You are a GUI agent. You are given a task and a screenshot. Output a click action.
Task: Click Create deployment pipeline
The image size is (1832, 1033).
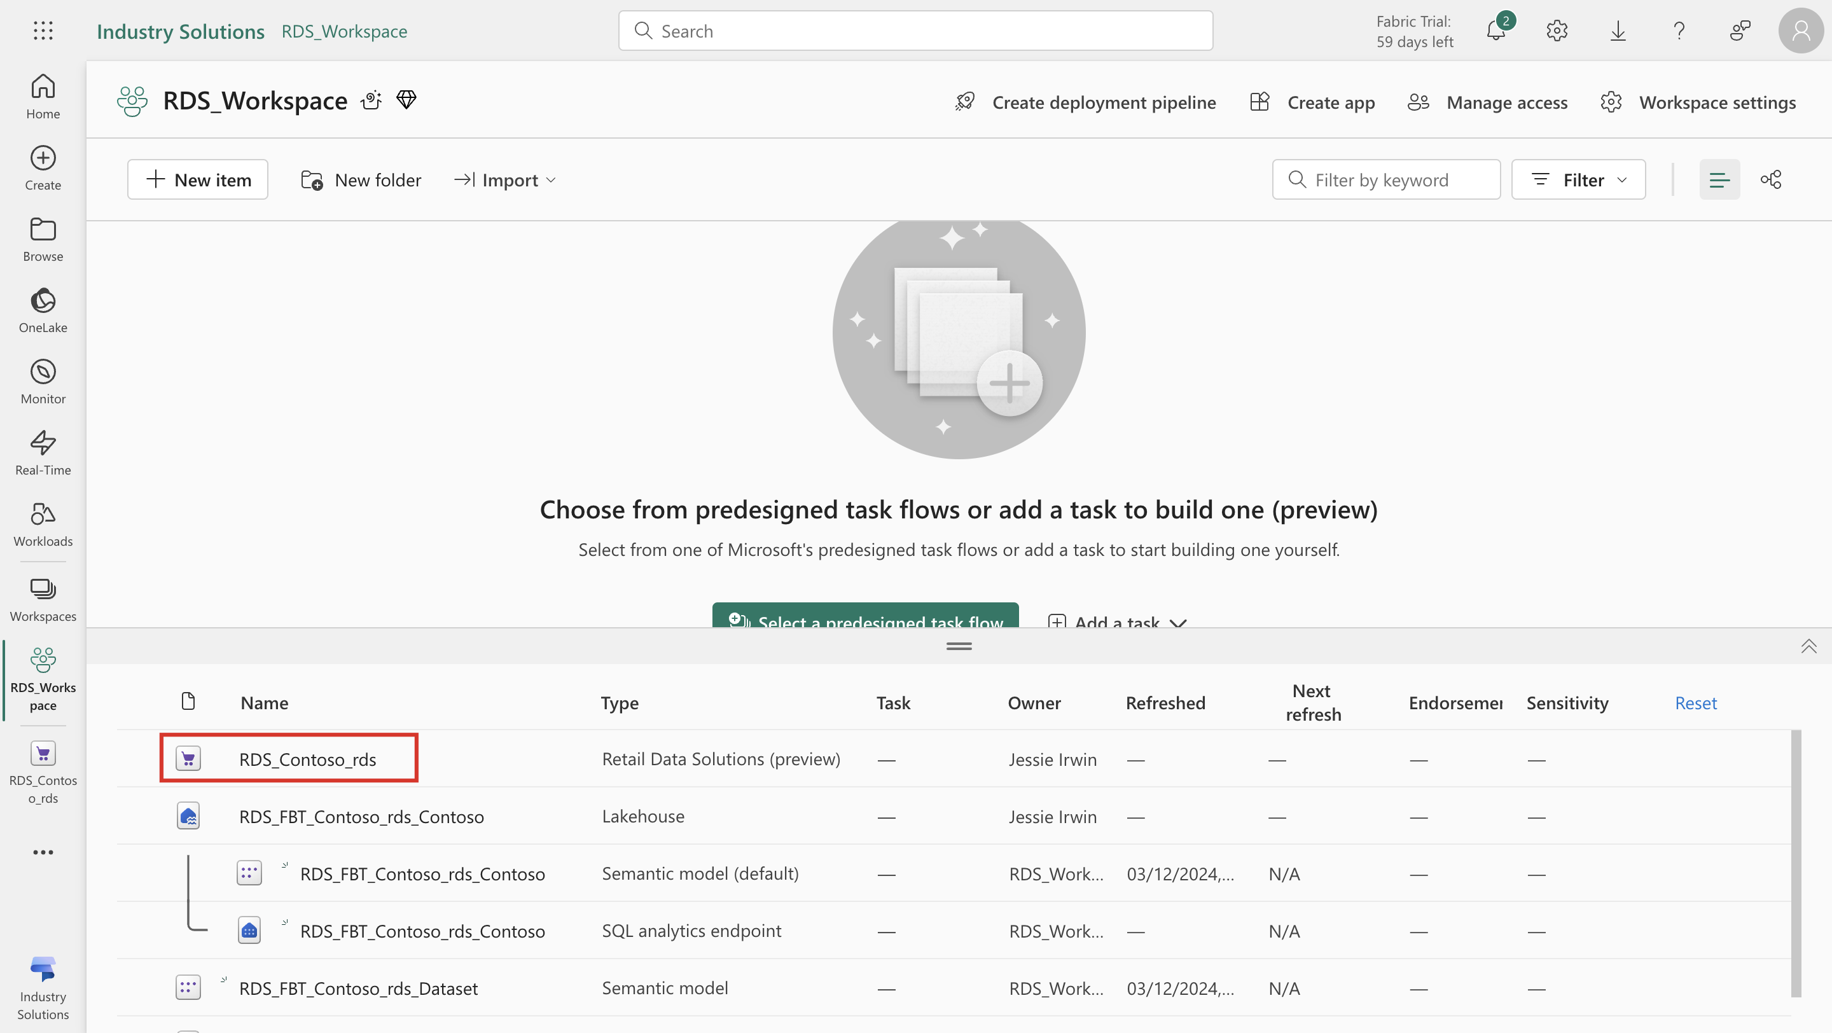coord(1085,102)
